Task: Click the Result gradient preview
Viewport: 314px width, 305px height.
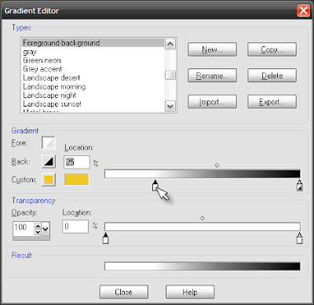Action: tap(203, 267)
